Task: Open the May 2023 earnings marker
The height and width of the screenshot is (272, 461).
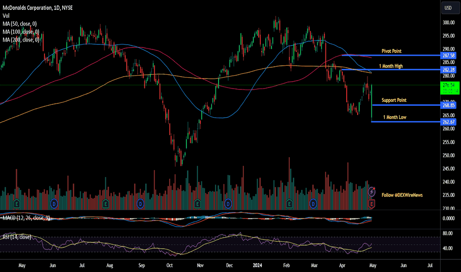Action: (x=16, y=203)
